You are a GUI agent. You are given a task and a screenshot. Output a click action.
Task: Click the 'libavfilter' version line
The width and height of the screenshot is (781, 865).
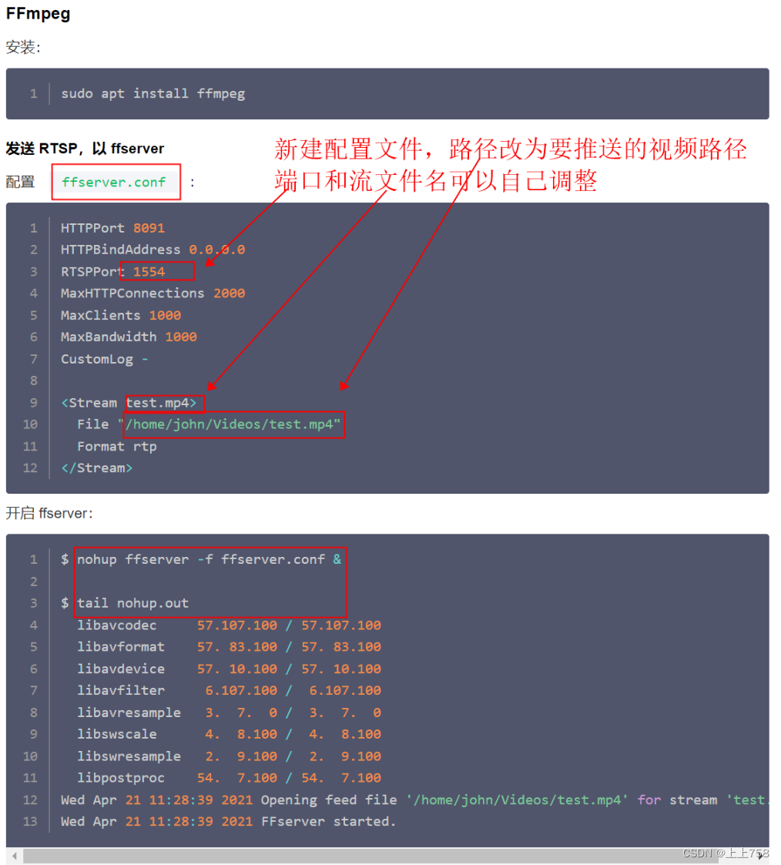click(229, 690)
